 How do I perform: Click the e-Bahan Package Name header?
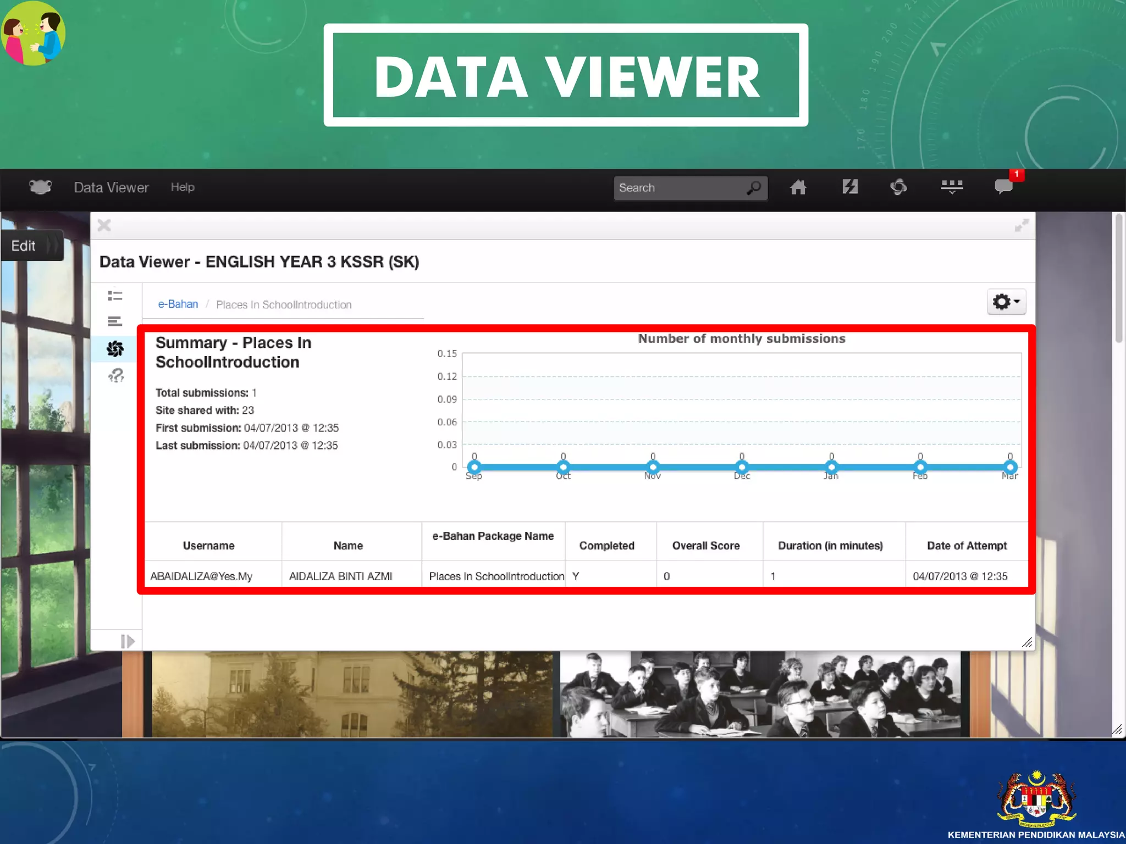pos(493,536)
